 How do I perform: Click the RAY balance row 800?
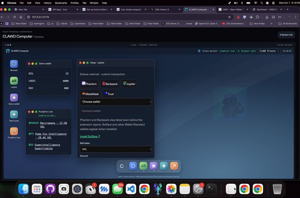pyautogui.click(x=49, y=88)
